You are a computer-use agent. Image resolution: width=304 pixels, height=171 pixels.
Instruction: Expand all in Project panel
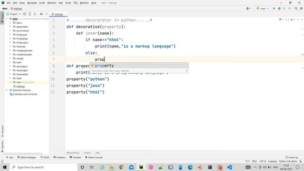[29, 14]
